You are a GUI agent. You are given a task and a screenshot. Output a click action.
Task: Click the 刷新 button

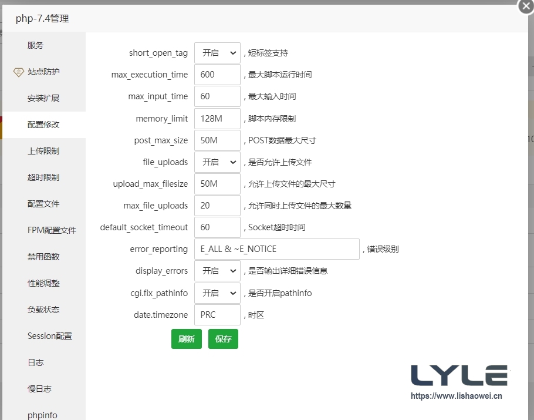click(x=186, y=339)
